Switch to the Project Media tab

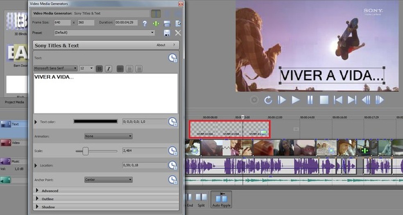pyautogui.click(x=14, y=102)
